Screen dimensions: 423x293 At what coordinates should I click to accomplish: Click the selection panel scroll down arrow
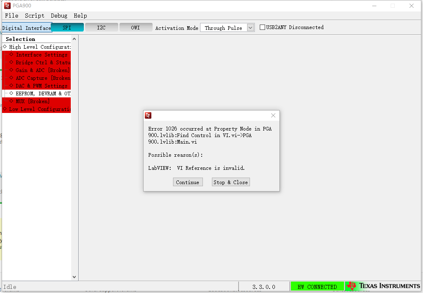coord(74,277)
